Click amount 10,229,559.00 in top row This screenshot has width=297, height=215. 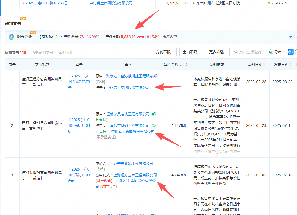[x=176, y=3]
